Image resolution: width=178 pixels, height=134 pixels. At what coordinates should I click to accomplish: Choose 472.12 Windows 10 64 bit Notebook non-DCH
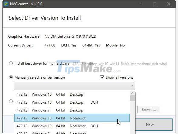coord(72,118)
